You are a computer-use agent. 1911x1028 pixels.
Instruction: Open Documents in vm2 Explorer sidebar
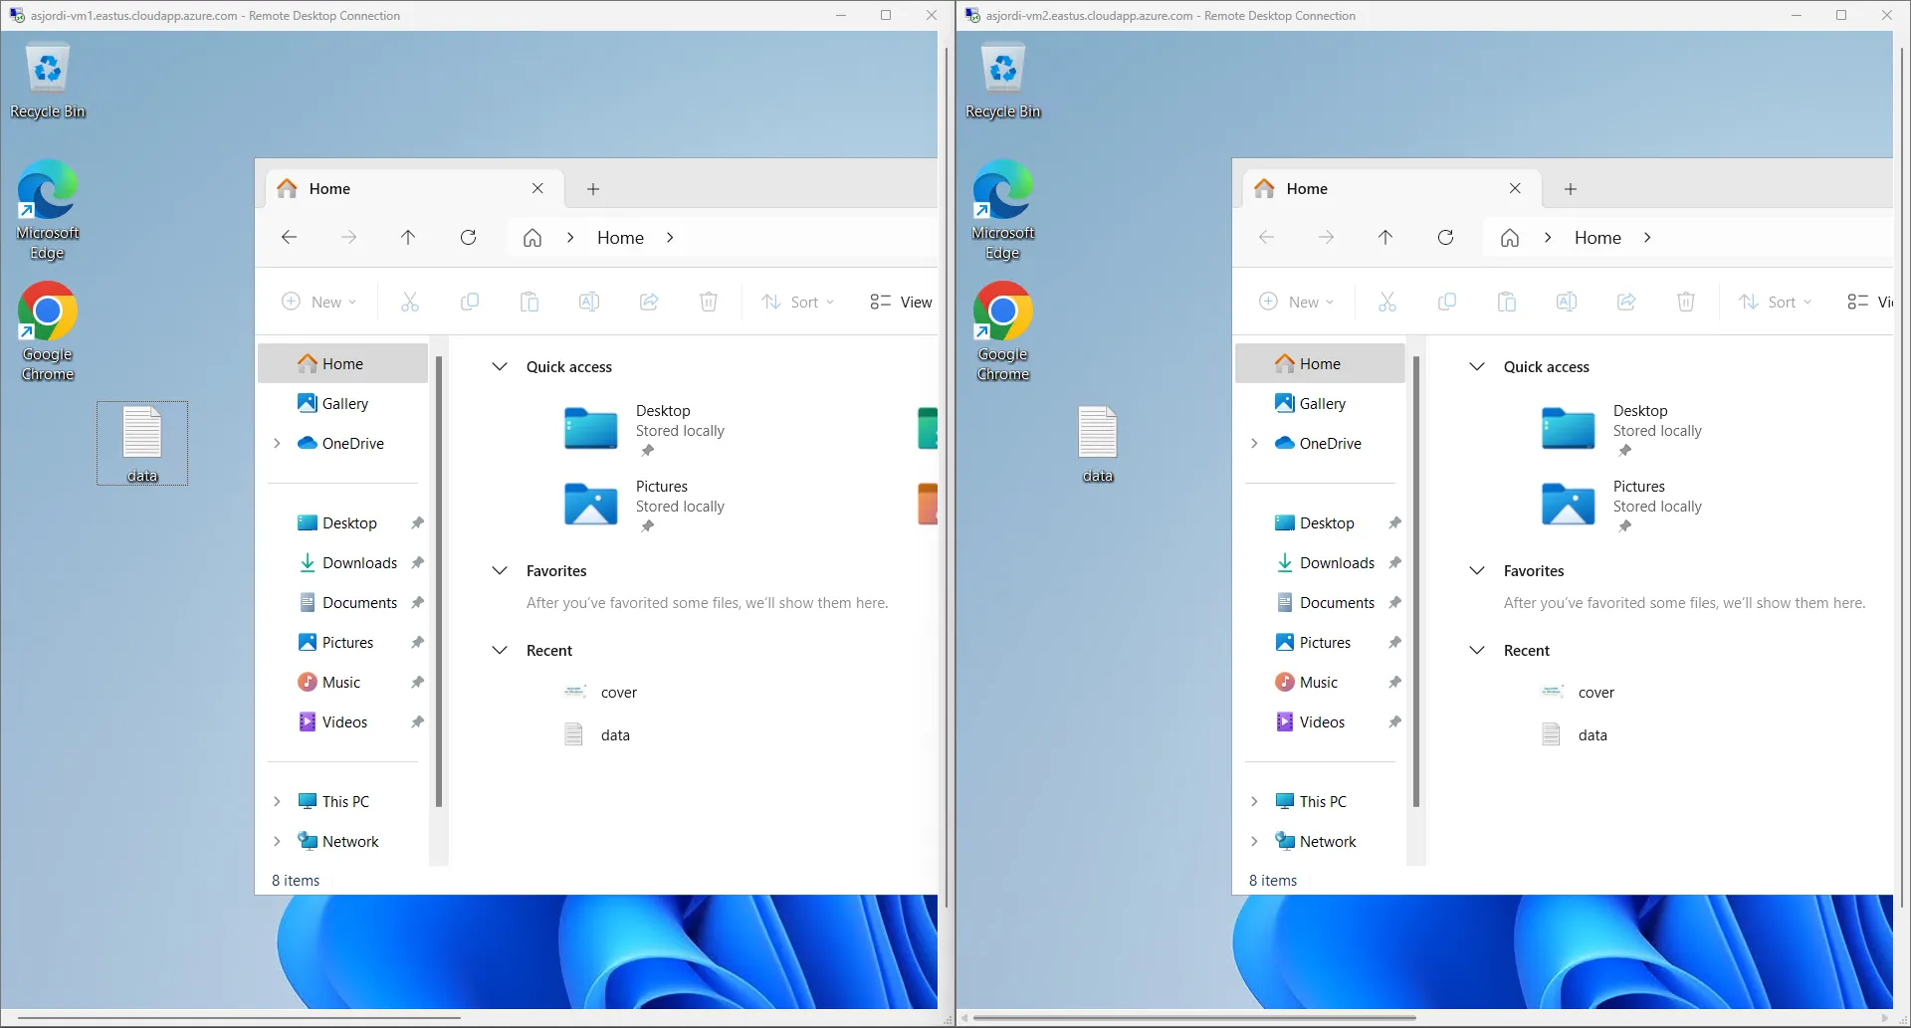[1321, 602]
